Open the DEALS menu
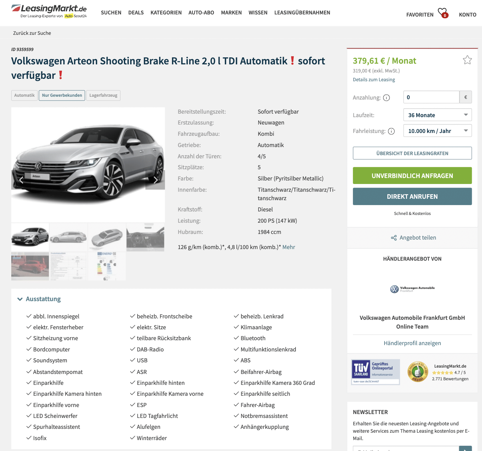 coord(136,13)
